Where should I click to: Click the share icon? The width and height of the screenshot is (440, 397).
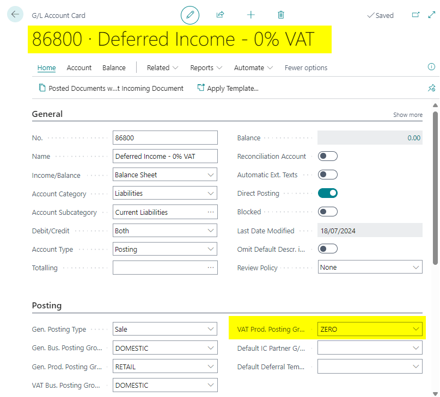tap(220, 15)
